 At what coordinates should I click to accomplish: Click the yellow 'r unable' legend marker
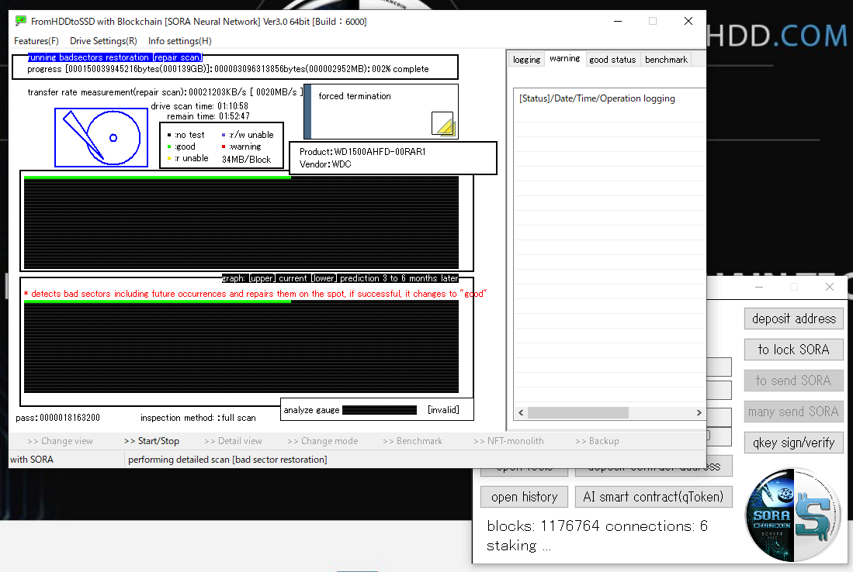click(x=169, y=159)
